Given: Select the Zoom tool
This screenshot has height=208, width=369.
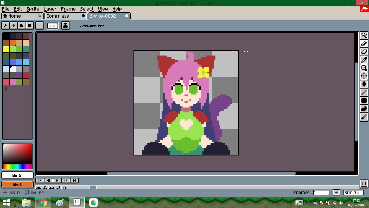Looking at the screenshot, I should coord(364,68).
